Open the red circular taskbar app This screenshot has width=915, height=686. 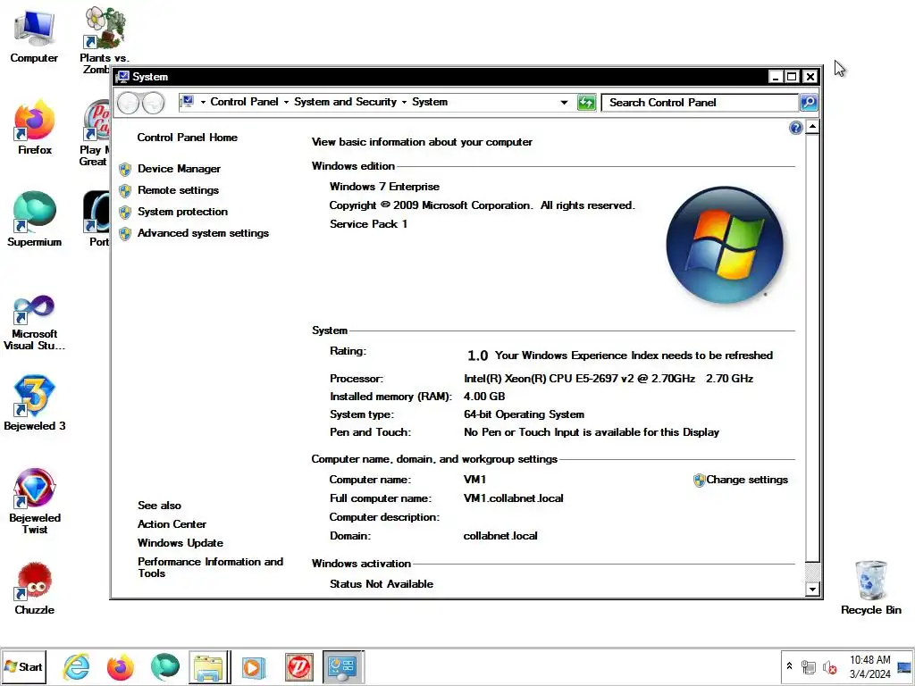(x=298, y=666)
